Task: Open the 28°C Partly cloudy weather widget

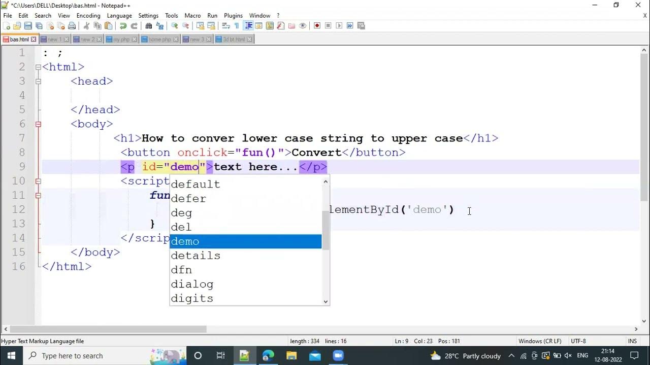Action: pos(465,355)
